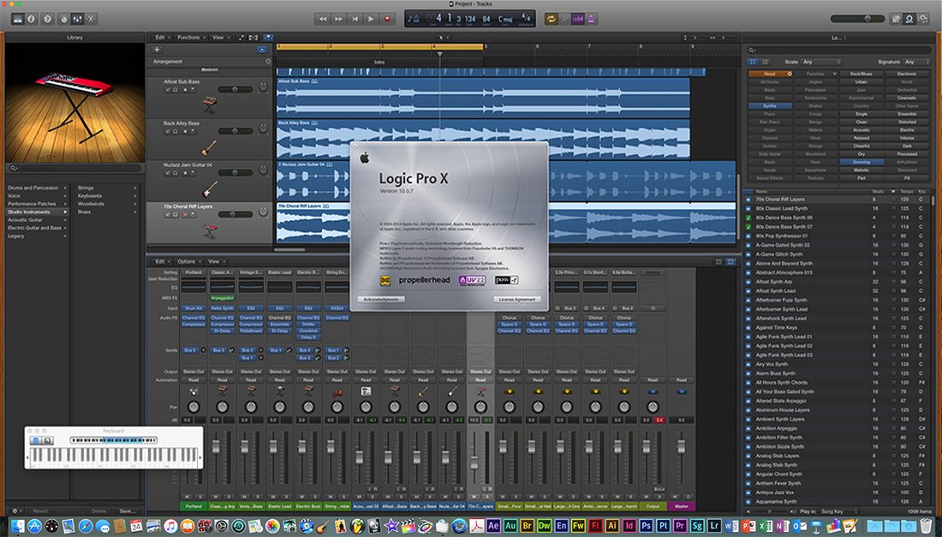Select the Back Alley Bass track header

[x=209, y=139]
